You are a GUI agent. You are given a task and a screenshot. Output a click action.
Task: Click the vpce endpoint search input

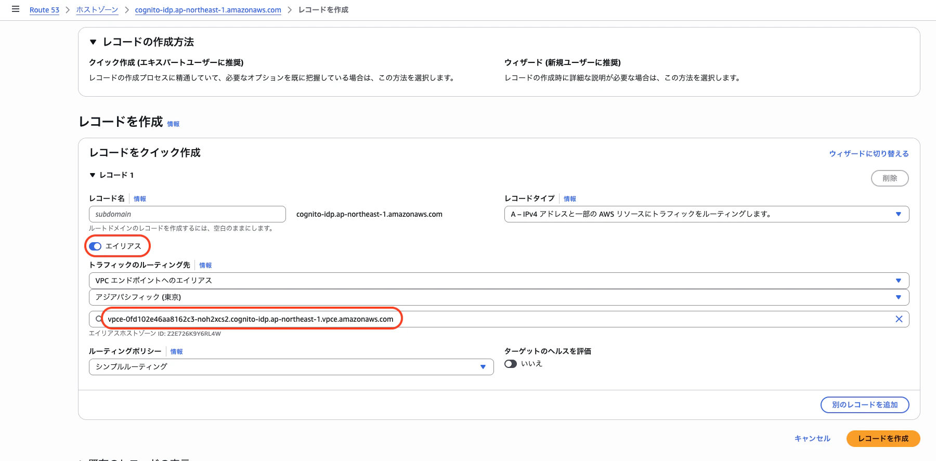pyautogui.click(x=499, y=319)
